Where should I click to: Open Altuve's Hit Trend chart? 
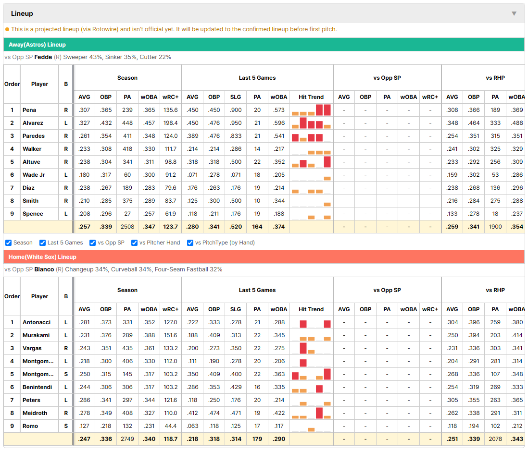point(311,162)
